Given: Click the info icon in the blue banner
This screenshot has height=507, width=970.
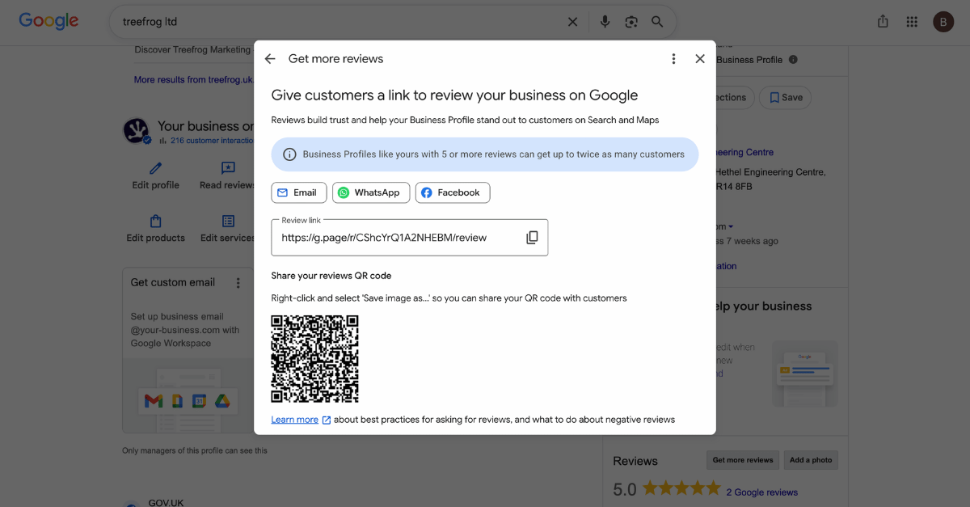Looking at the screenshot, I should pyautogui.click(x=289, y=154).
